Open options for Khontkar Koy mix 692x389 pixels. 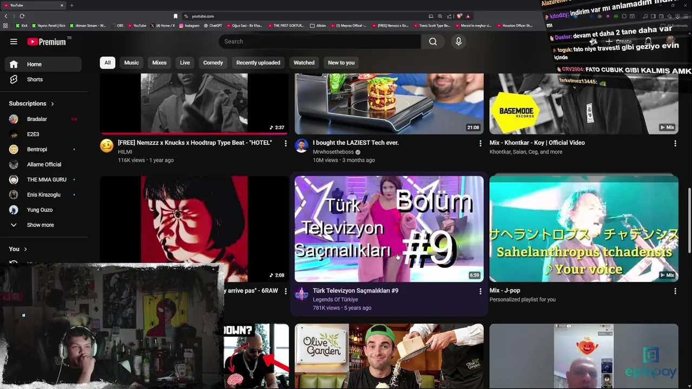(x=675, y=143)
